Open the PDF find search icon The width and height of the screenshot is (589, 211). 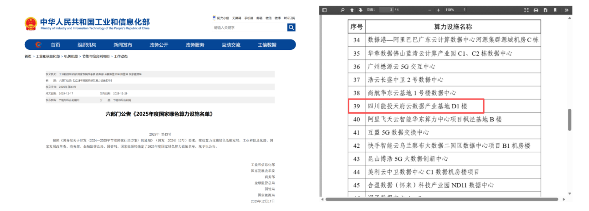342,10
